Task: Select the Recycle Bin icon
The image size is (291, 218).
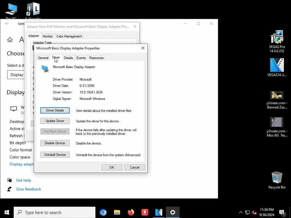Action: (x=277, y=180)
